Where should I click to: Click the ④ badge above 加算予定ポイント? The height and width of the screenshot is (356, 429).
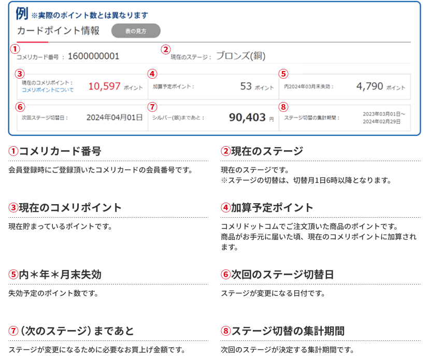click(x=152, y=73)
